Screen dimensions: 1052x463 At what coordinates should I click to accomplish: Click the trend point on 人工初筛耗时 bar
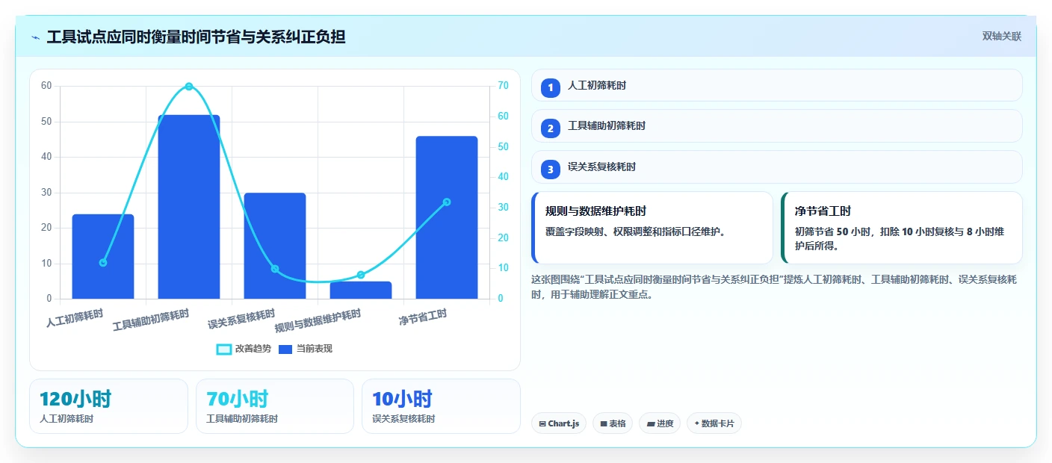click(103, 263)
